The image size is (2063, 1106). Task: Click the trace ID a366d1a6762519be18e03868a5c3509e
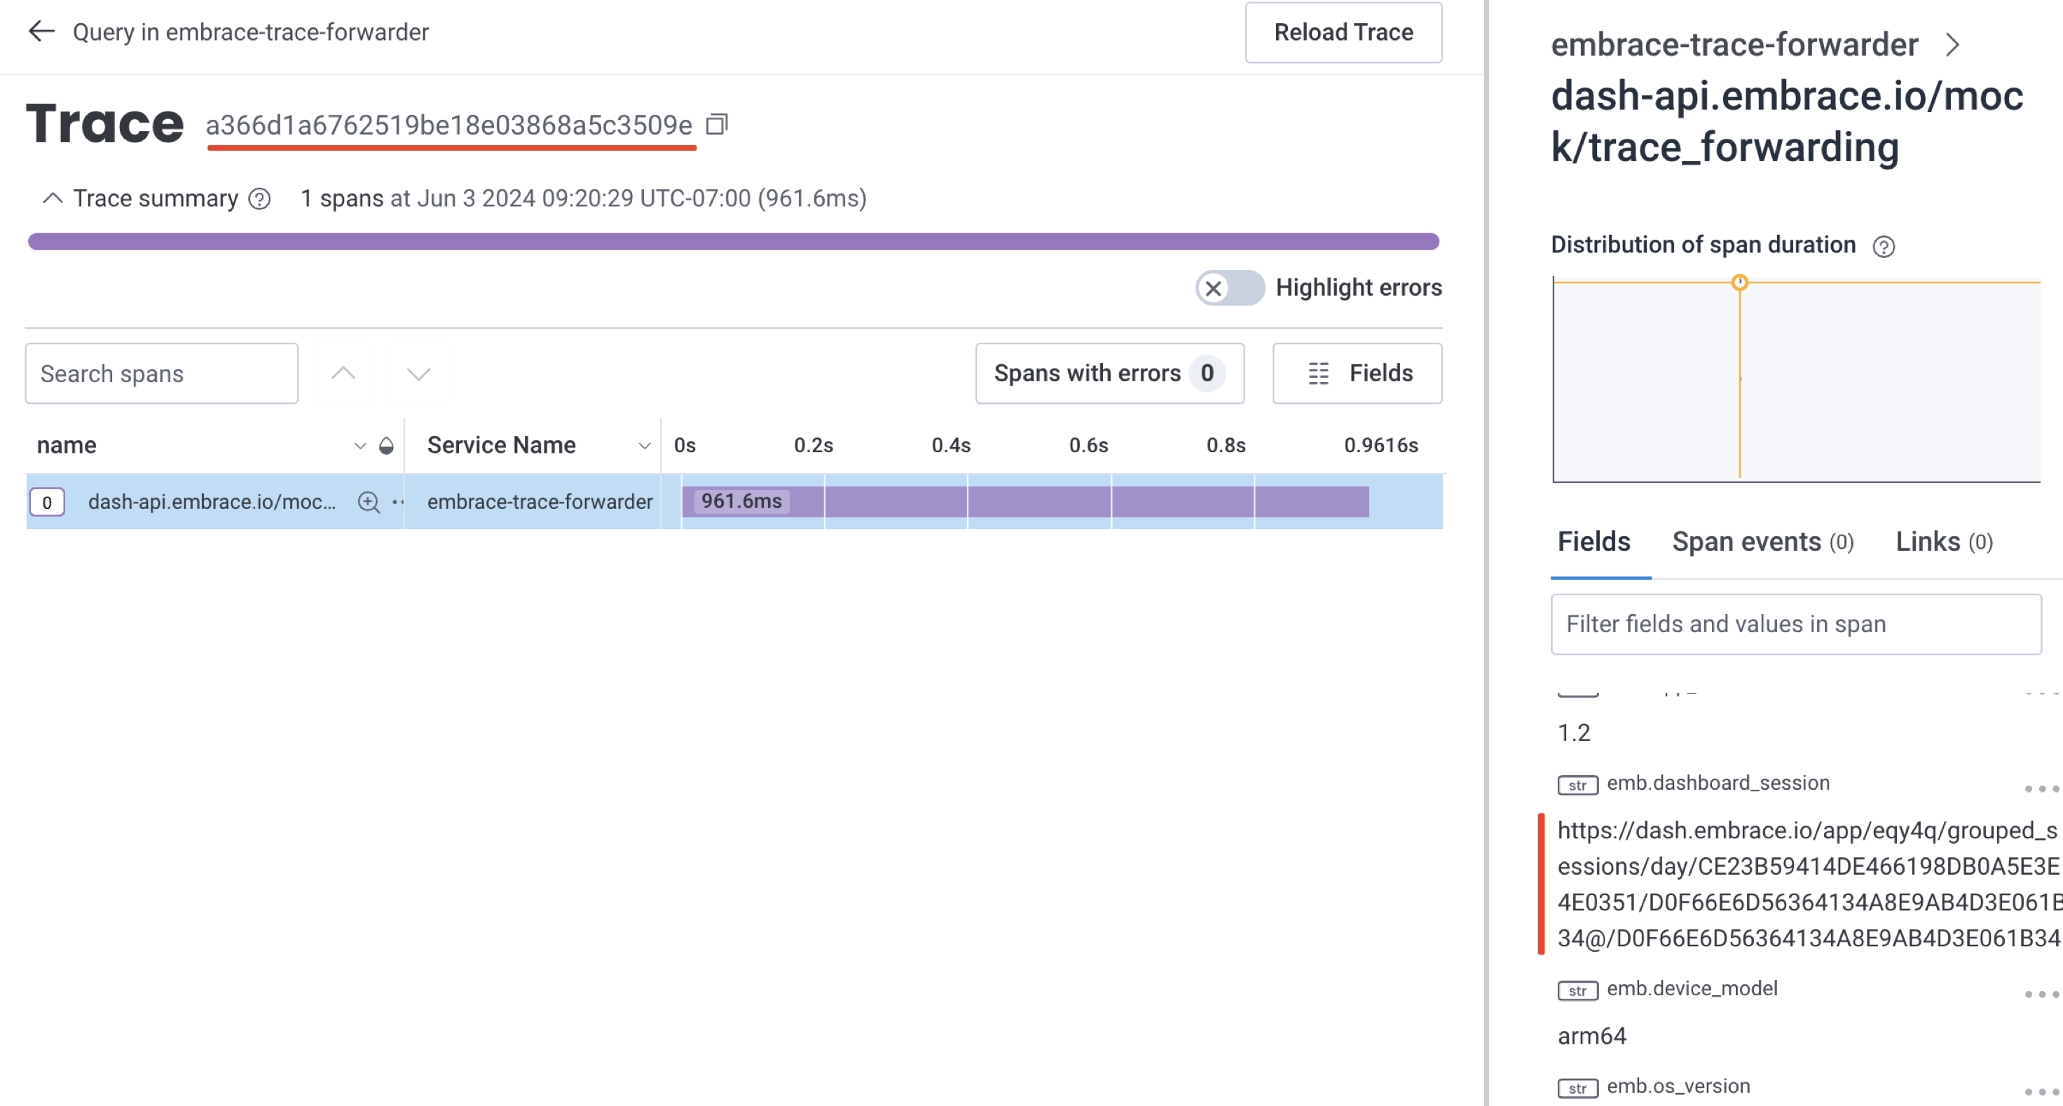[x=449, y=125]
